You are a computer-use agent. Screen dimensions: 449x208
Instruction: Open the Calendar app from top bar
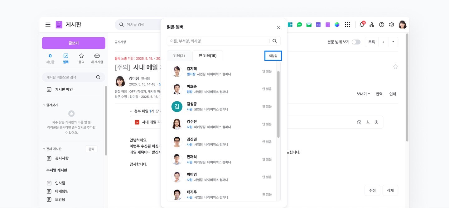click(x=318, y=25)
